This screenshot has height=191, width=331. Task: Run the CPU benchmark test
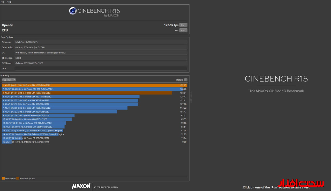[x=183, y=30]
